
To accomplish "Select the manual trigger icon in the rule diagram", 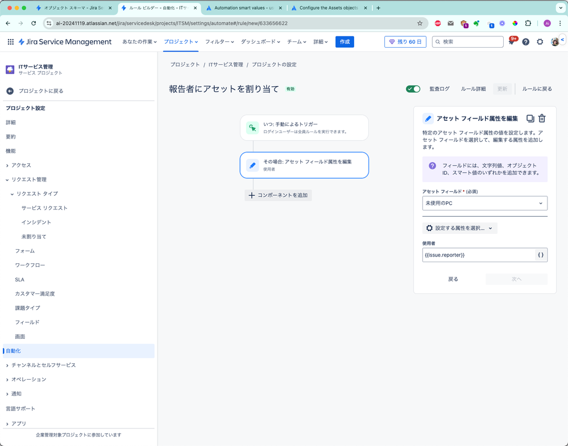I will [252, 128].
